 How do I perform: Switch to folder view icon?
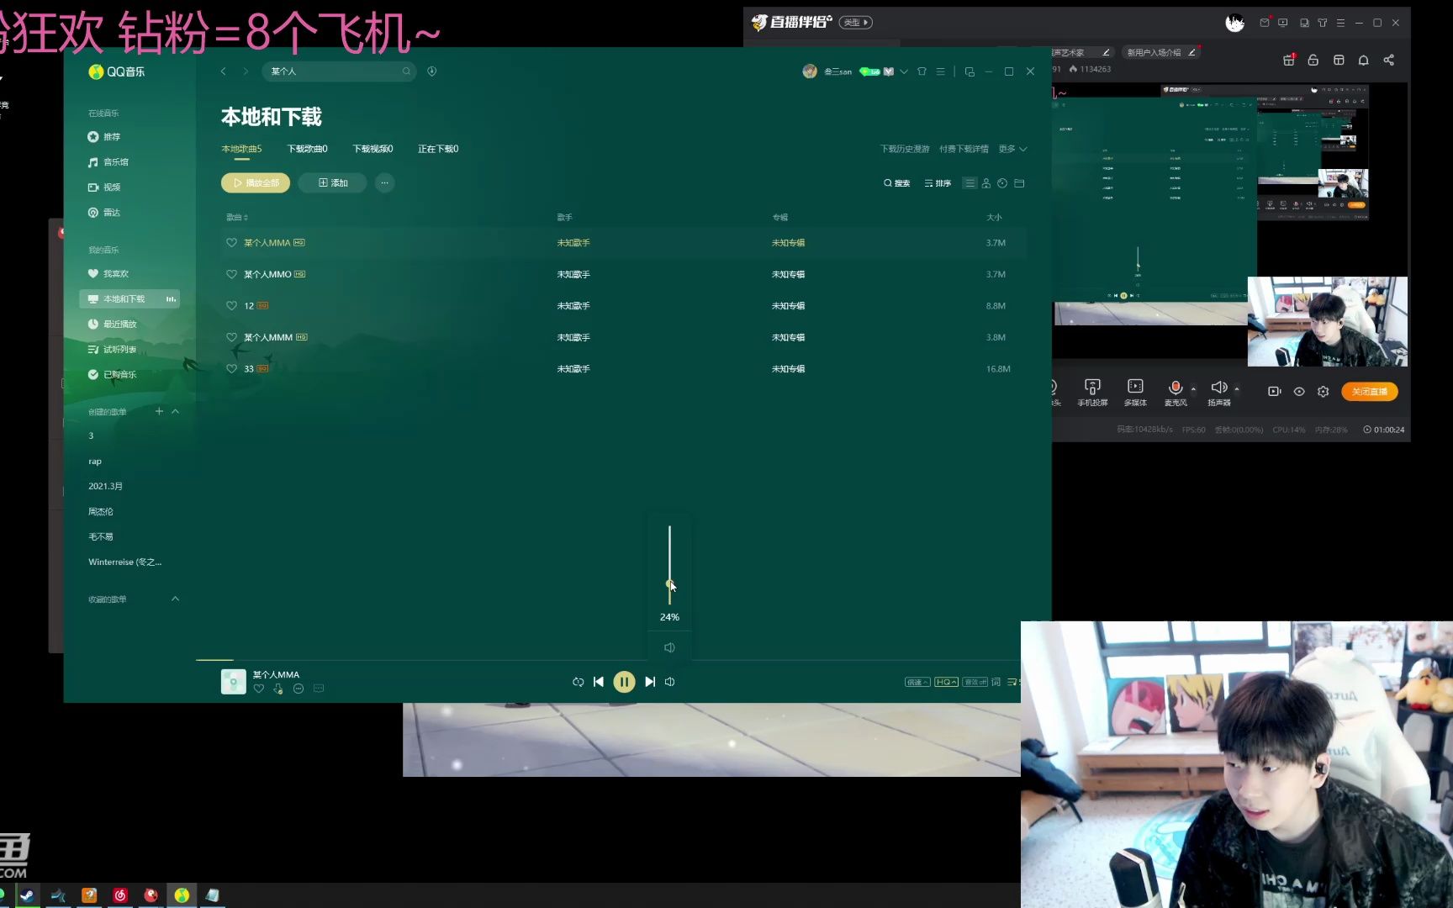tap(1019, 183)
